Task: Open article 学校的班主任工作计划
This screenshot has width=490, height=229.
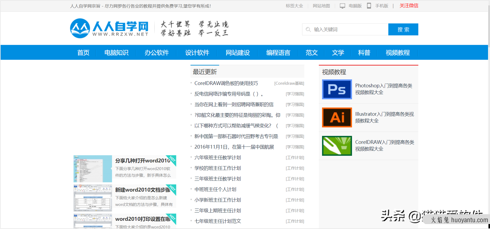Action: 218,168
